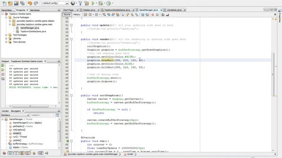
Task: Select the Projects tab
Action: 21,10
